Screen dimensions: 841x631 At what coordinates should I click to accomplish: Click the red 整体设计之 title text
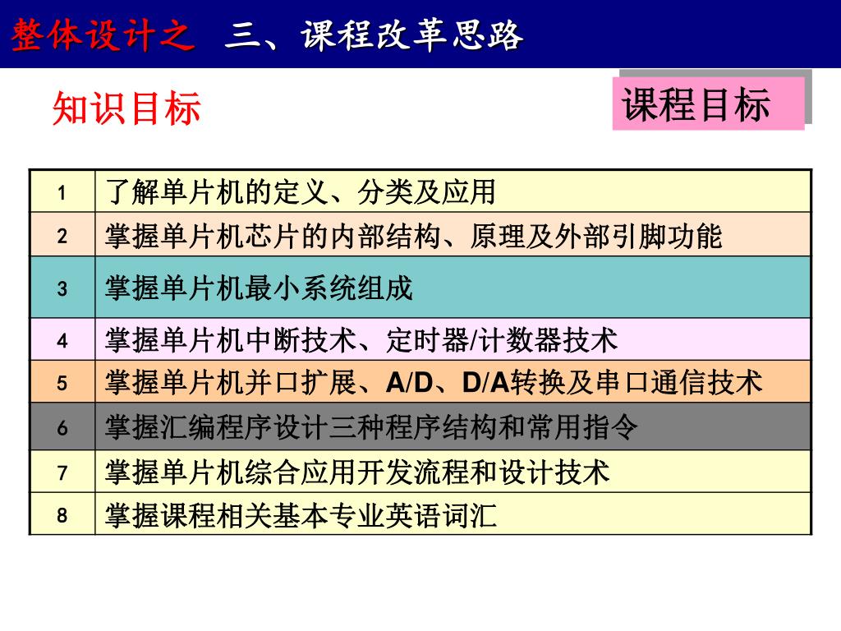(x=103, y=35)
